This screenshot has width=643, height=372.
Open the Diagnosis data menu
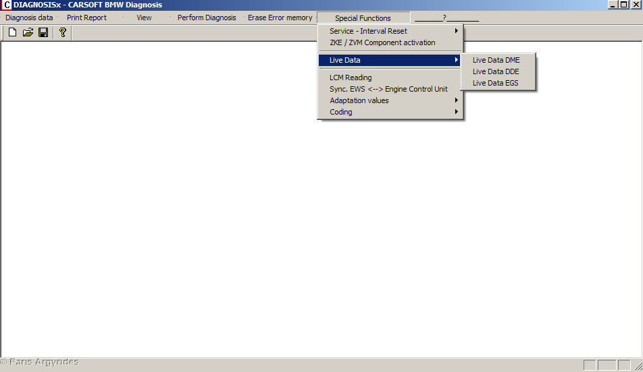(29, 18)
